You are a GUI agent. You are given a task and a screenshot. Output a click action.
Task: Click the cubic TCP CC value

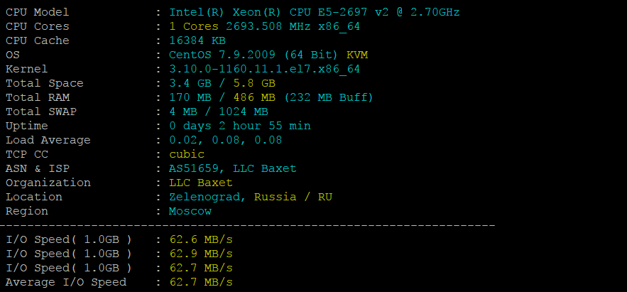[186, 154]
